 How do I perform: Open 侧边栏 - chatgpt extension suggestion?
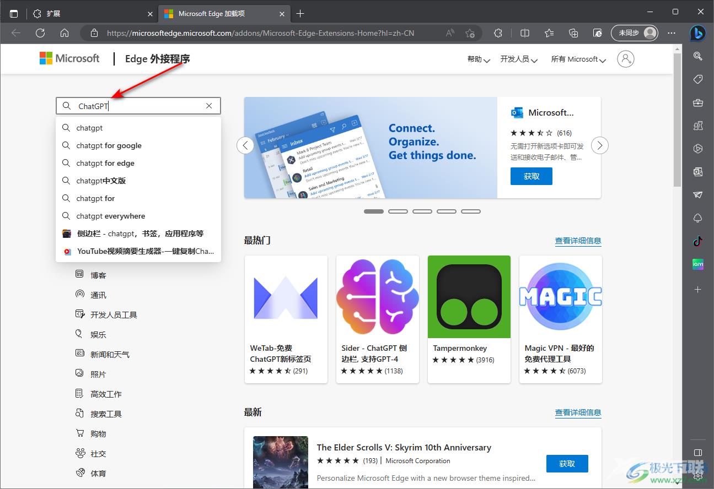tap(138, 233)
